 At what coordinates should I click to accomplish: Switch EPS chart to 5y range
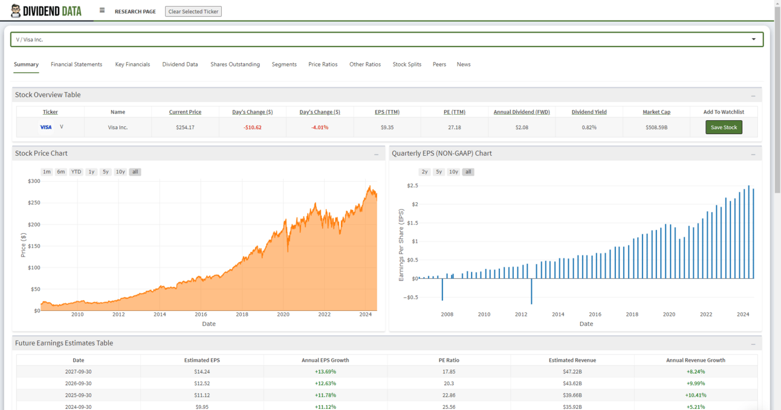[x=439, y=172]
